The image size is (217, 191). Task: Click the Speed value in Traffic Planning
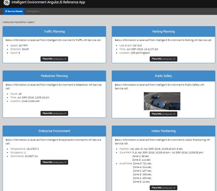coord(19,46)
